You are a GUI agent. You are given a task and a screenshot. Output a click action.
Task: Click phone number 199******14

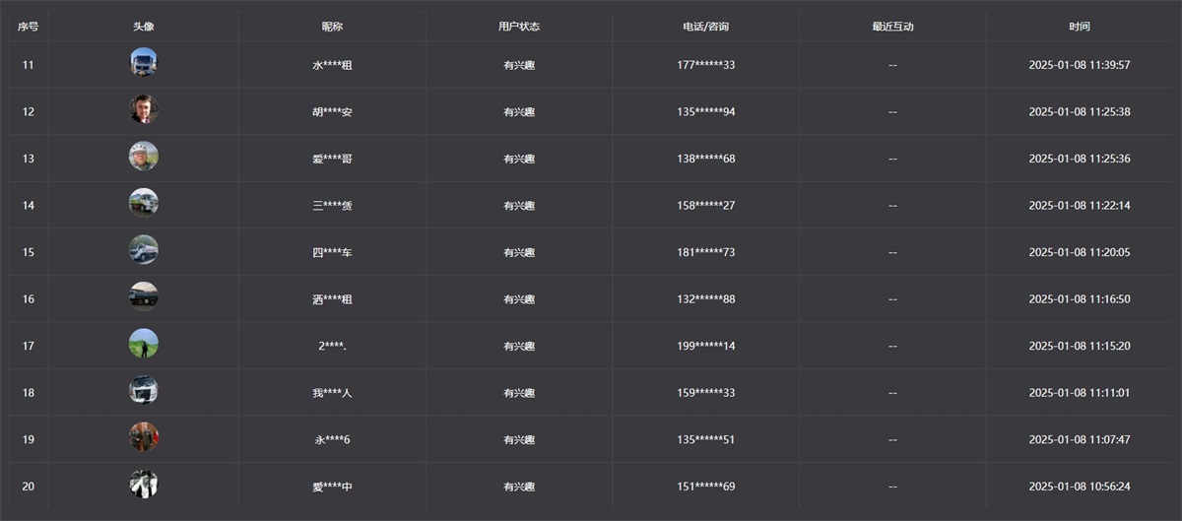(x=705, y=346)
